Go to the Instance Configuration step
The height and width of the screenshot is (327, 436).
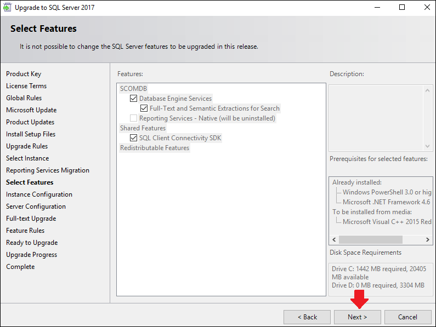pos(39,194)
